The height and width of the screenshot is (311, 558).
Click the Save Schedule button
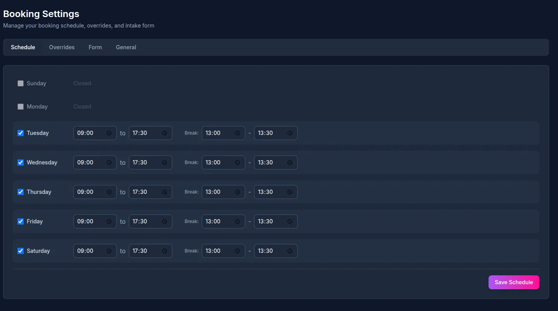pos(513,282)
